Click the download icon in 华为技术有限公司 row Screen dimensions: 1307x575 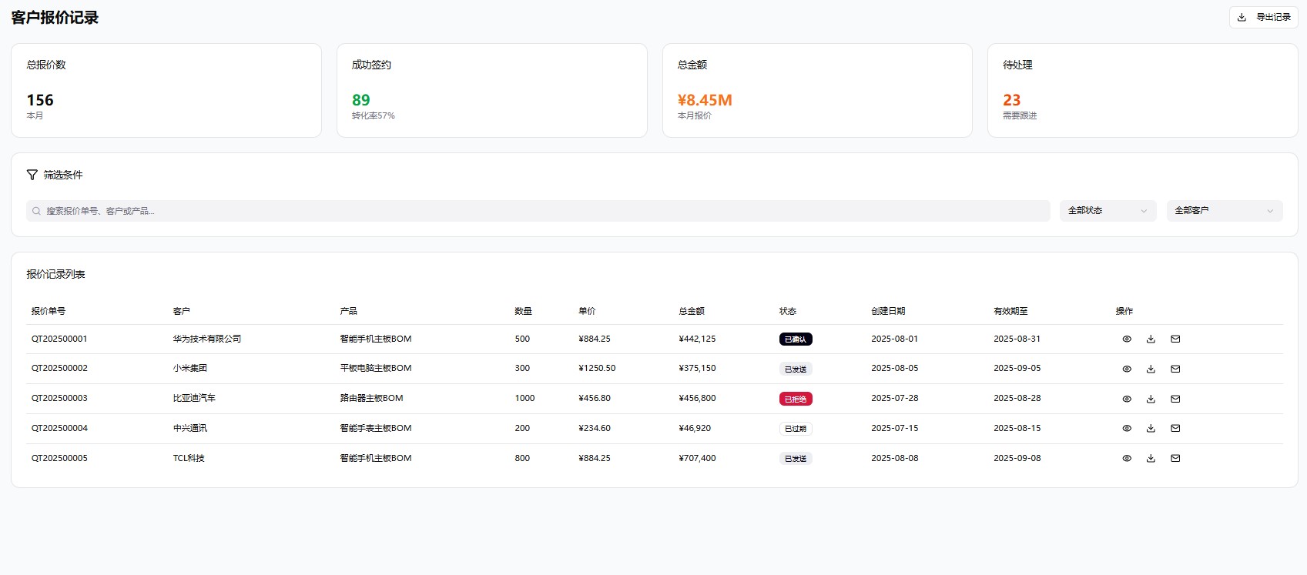[1151, 339]
